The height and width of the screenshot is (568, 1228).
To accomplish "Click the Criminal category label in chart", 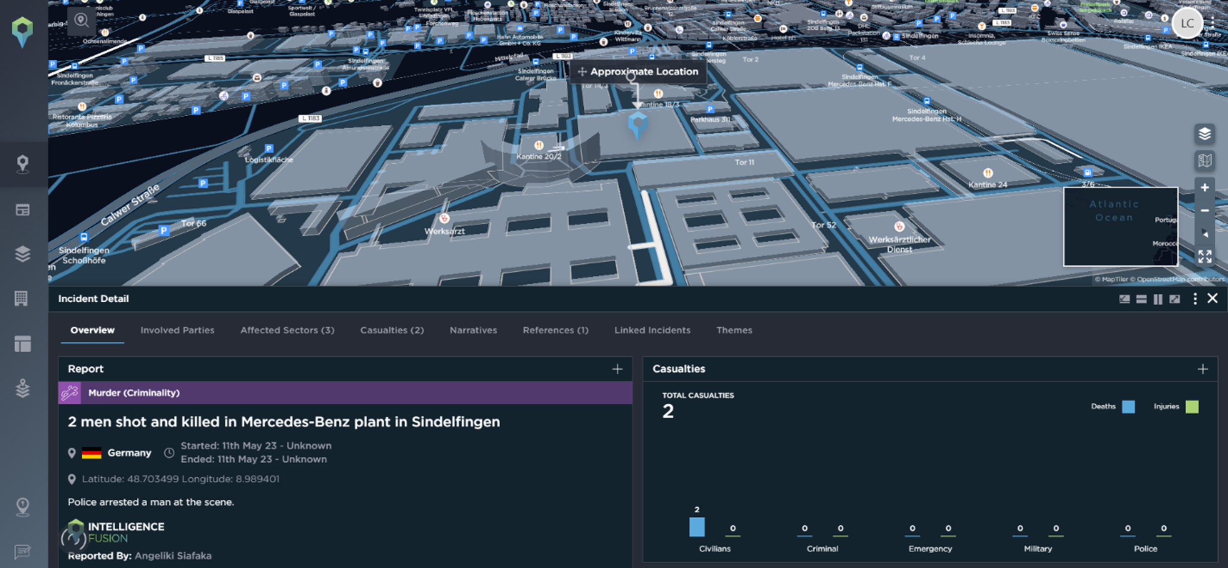I will point(822,549).
